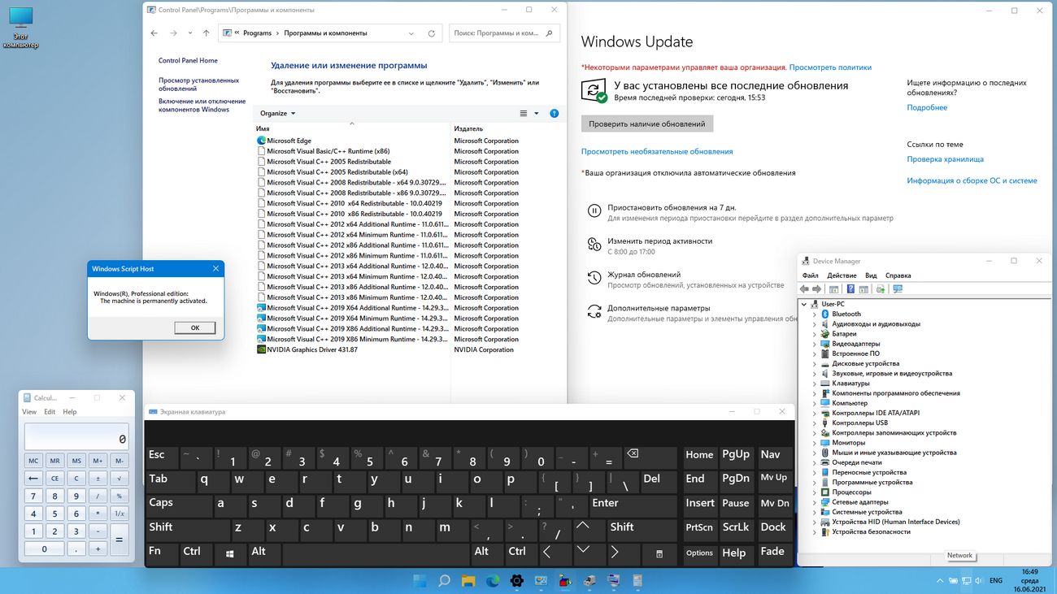Click digit 7 in Calculator
The height and width of the screenshot is (594, 1057).
[33, 496]
